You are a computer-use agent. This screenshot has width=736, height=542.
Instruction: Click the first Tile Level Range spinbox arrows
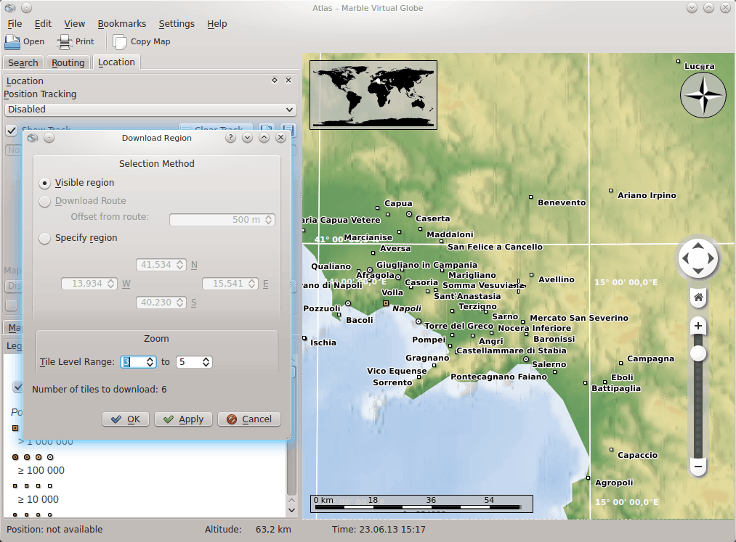pos(150,361)
